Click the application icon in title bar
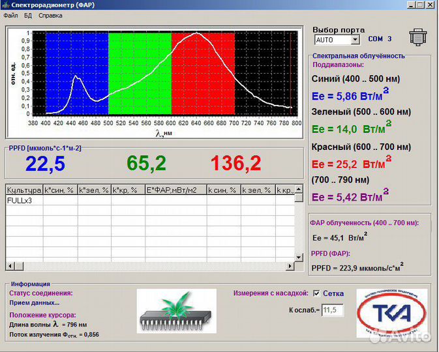Viewport: 439px width, 352px height. pos(6,5)
